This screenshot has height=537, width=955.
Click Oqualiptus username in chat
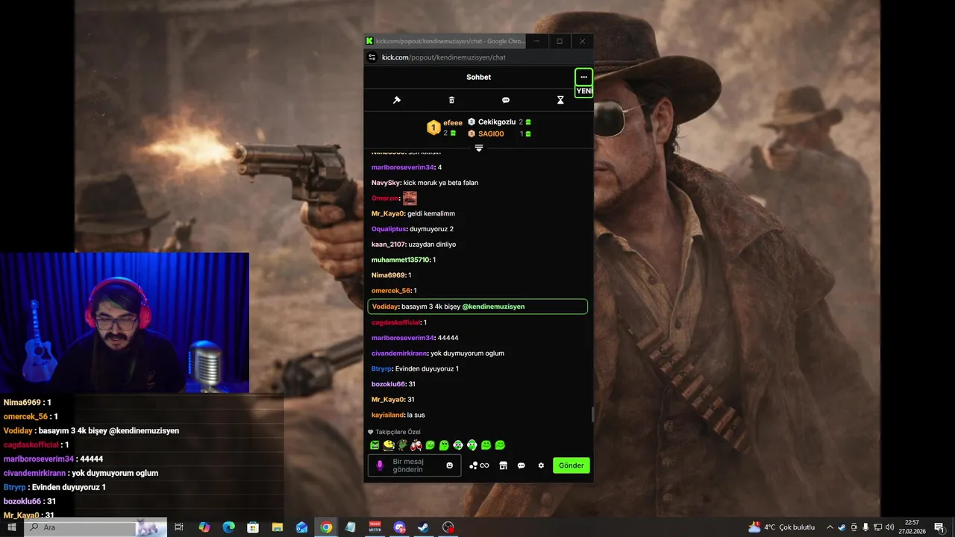[389, 229]
